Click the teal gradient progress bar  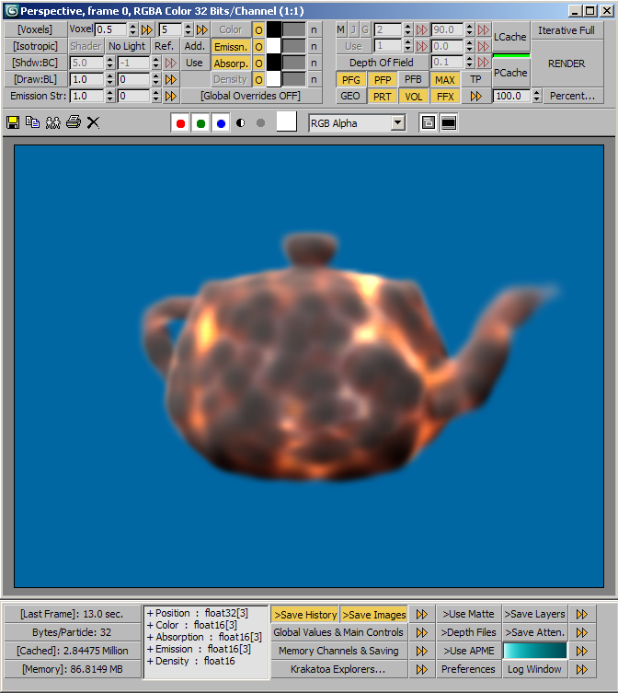(535, 651)
